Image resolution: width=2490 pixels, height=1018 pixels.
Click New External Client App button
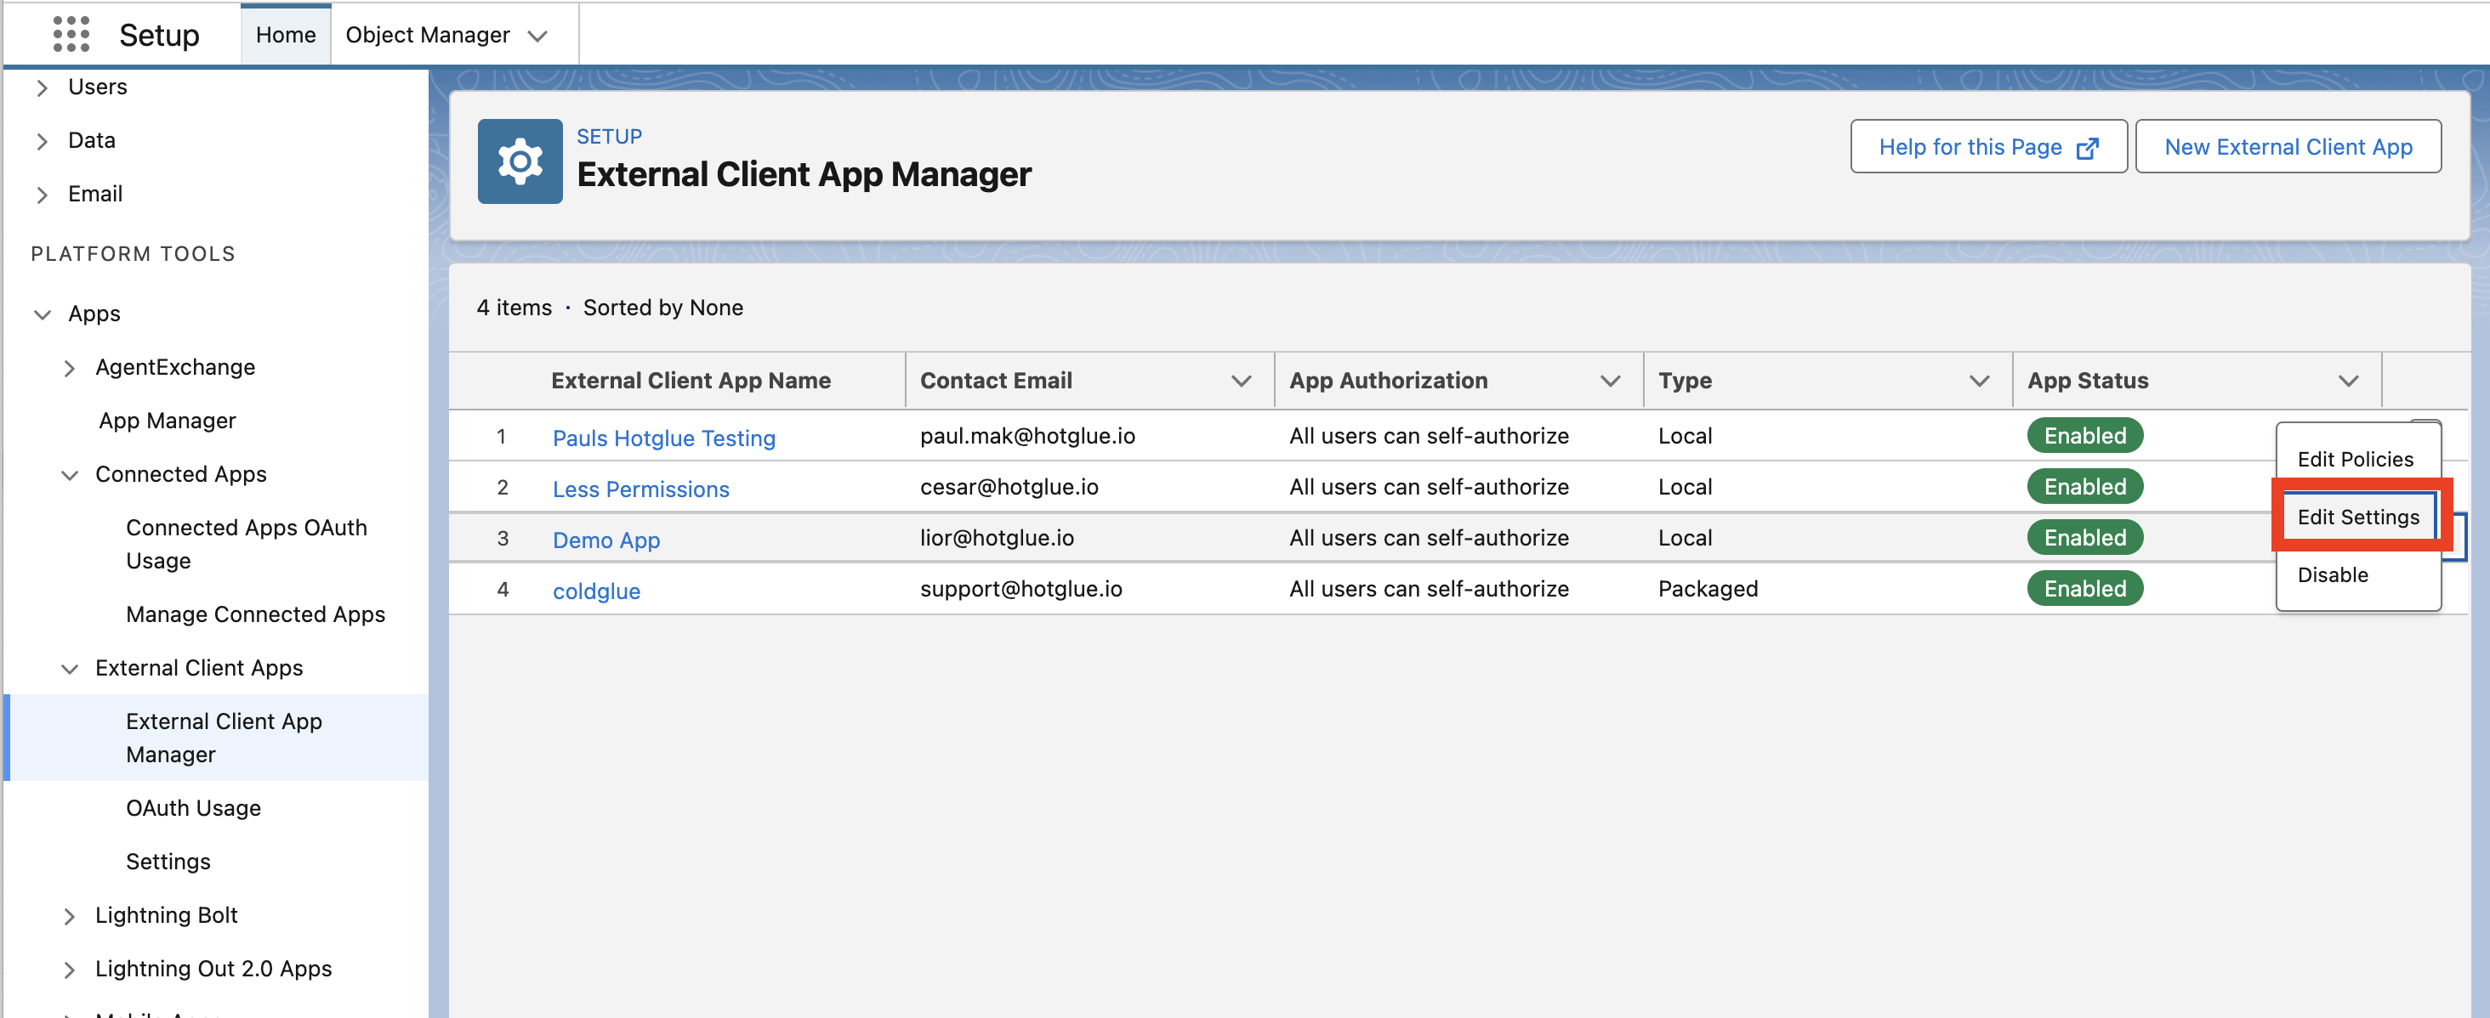(x=2288, y=147)
